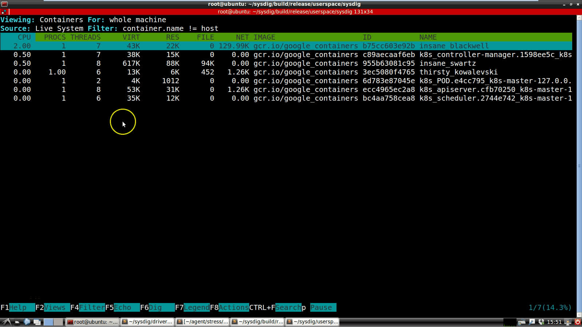582x327 pixels.
Task: Click container ID 955b63081c95
Action: point(389,63)
